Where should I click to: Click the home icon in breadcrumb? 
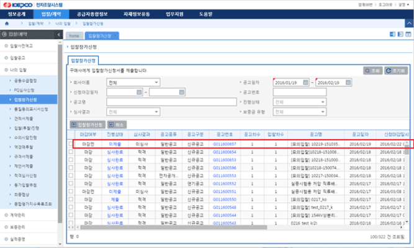(7, 24)
